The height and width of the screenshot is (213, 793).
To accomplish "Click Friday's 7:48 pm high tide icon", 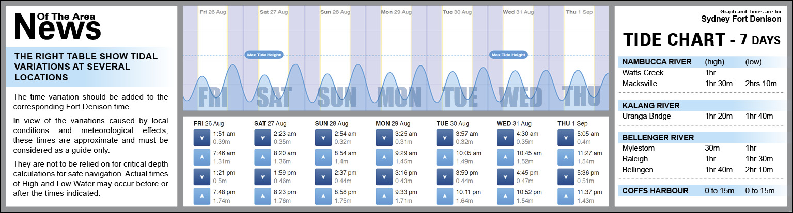I will click(x=201, y=196).
